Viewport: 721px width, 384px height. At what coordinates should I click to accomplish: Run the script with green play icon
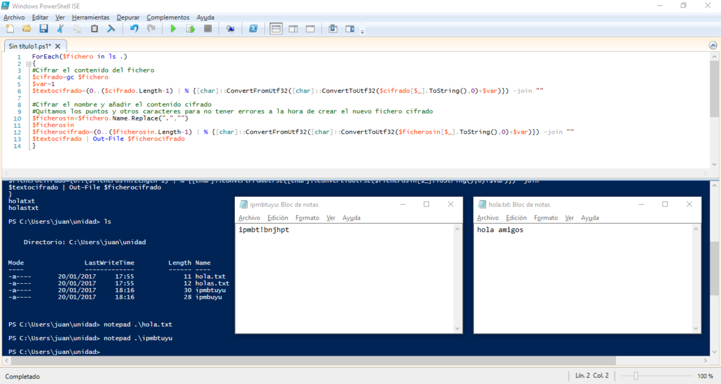[173, 28]
